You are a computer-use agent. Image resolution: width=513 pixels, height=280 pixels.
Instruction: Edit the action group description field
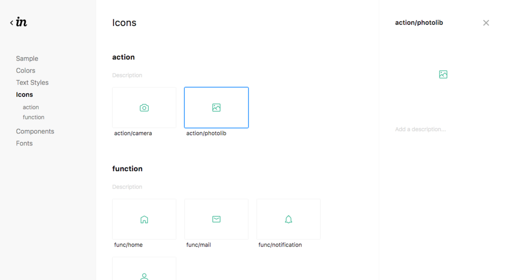click(127, 75)
